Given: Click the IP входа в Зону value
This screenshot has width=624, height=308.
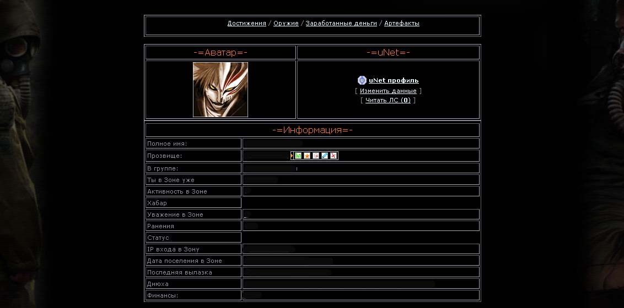Looking at the screenshot, I should [x=361, y=249].
